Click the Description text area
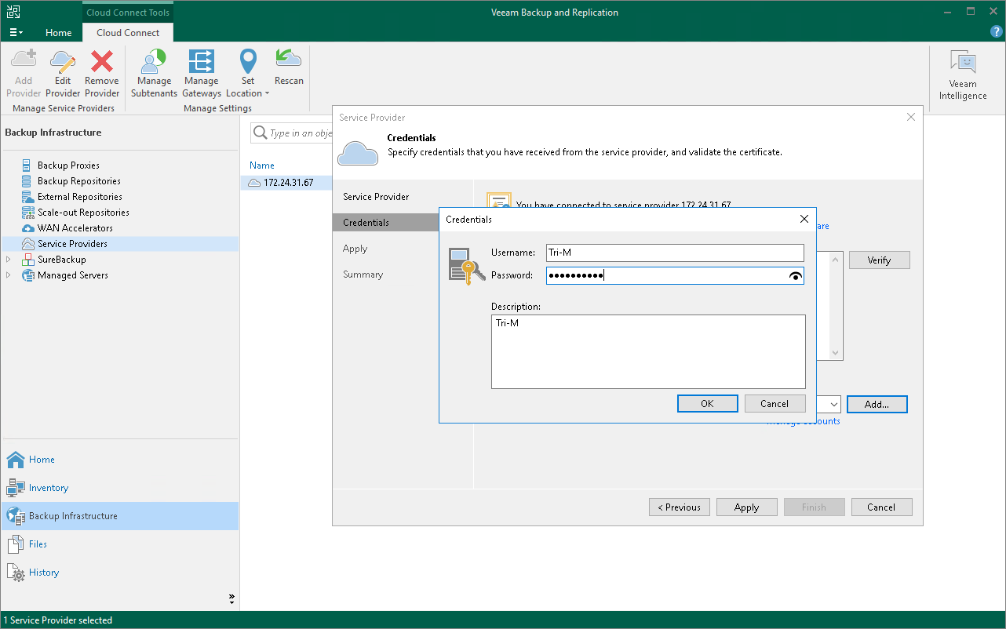Viewport: 1006px width, 629px height. (648, 351)
